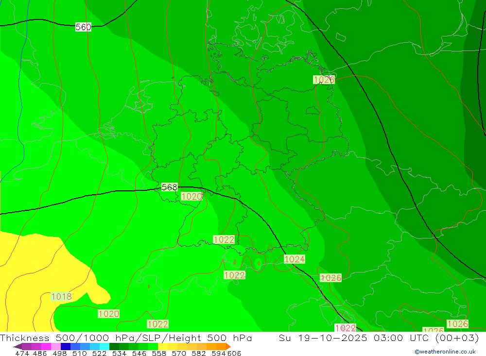Click legend value "498"
486x356 pixels.
59,353
